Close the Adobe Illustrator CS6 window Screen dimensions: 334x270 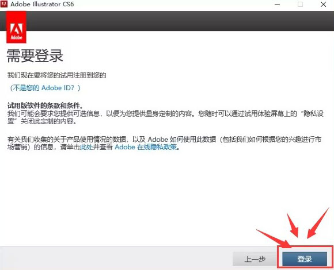click(324, 4)
